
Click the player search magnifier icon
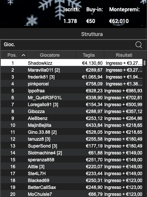139,45
